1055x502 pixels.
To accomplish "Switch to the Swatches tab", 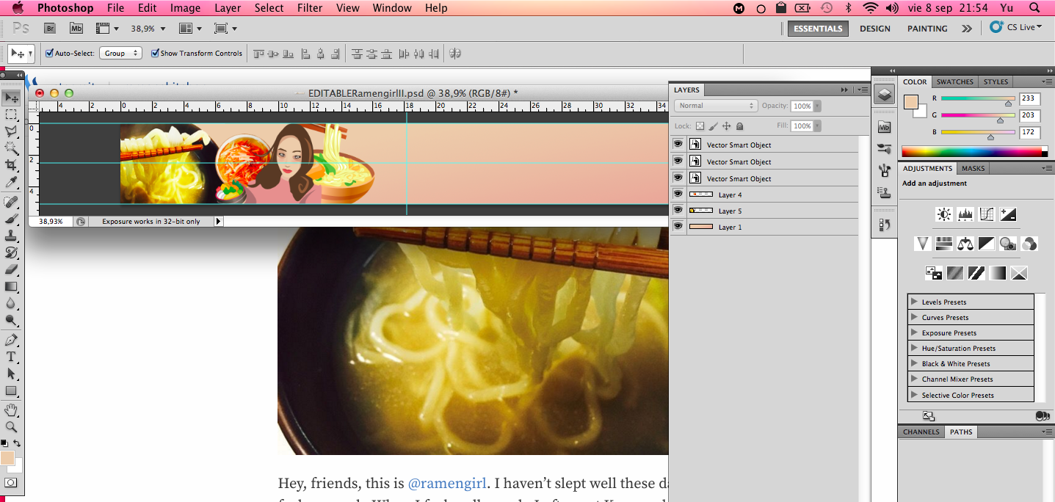I will [x=954, y=81].
